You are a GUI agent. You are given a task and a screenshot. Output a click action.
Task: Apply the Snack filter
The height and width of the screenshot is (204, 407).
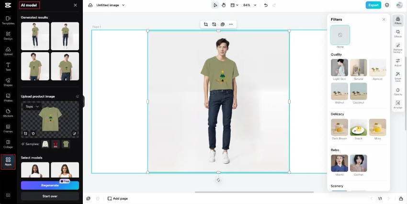tap(359, 127)
